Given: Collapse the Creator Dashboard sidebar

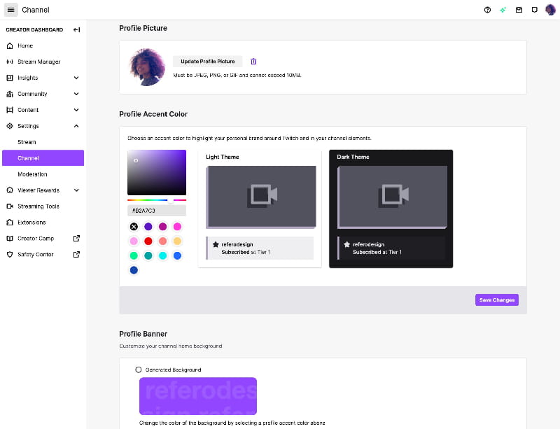Looking at the screenshot, I should [x=77, y=29].
